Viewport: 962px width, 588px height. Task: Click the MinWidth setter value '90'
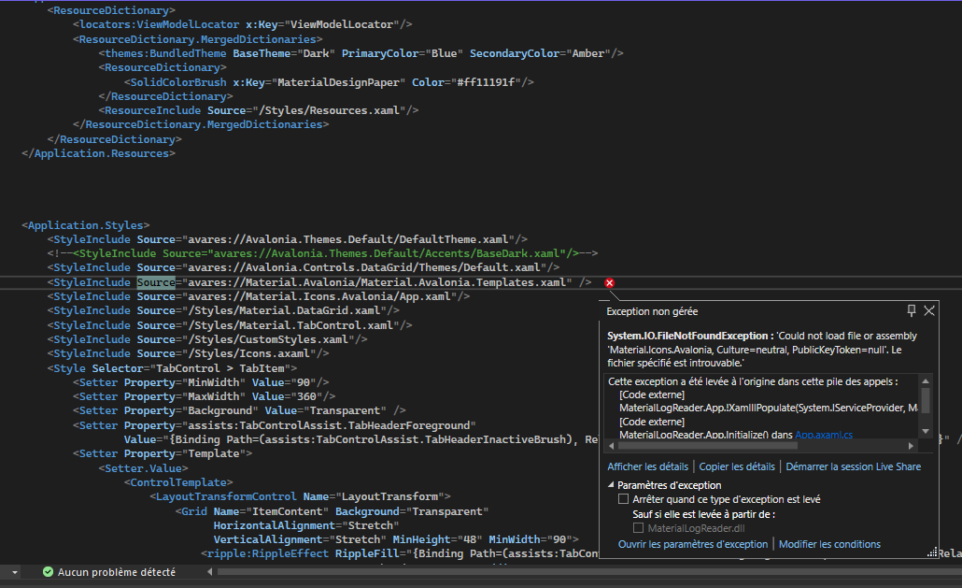click(304, 382)
